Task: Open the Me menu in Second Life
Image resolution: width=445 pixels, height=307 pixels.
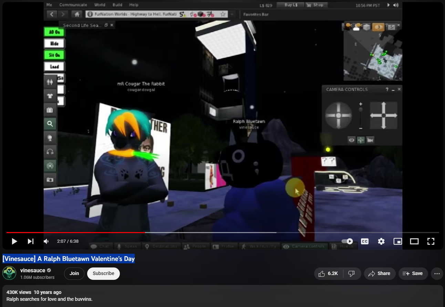Action: pos(49,5)
